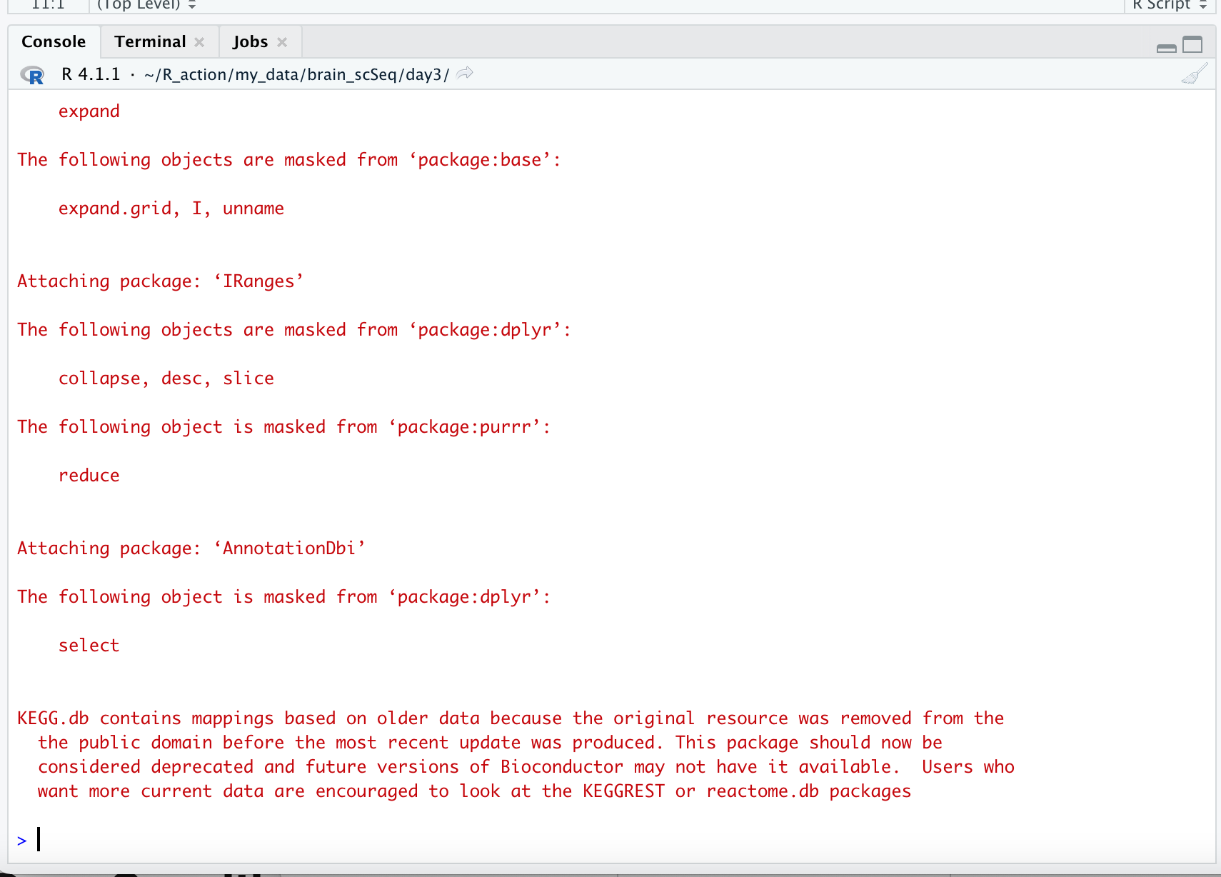Click the 'select' masked object line
This screenshot has height=877, width=1221.
click(x=89, y=645)
